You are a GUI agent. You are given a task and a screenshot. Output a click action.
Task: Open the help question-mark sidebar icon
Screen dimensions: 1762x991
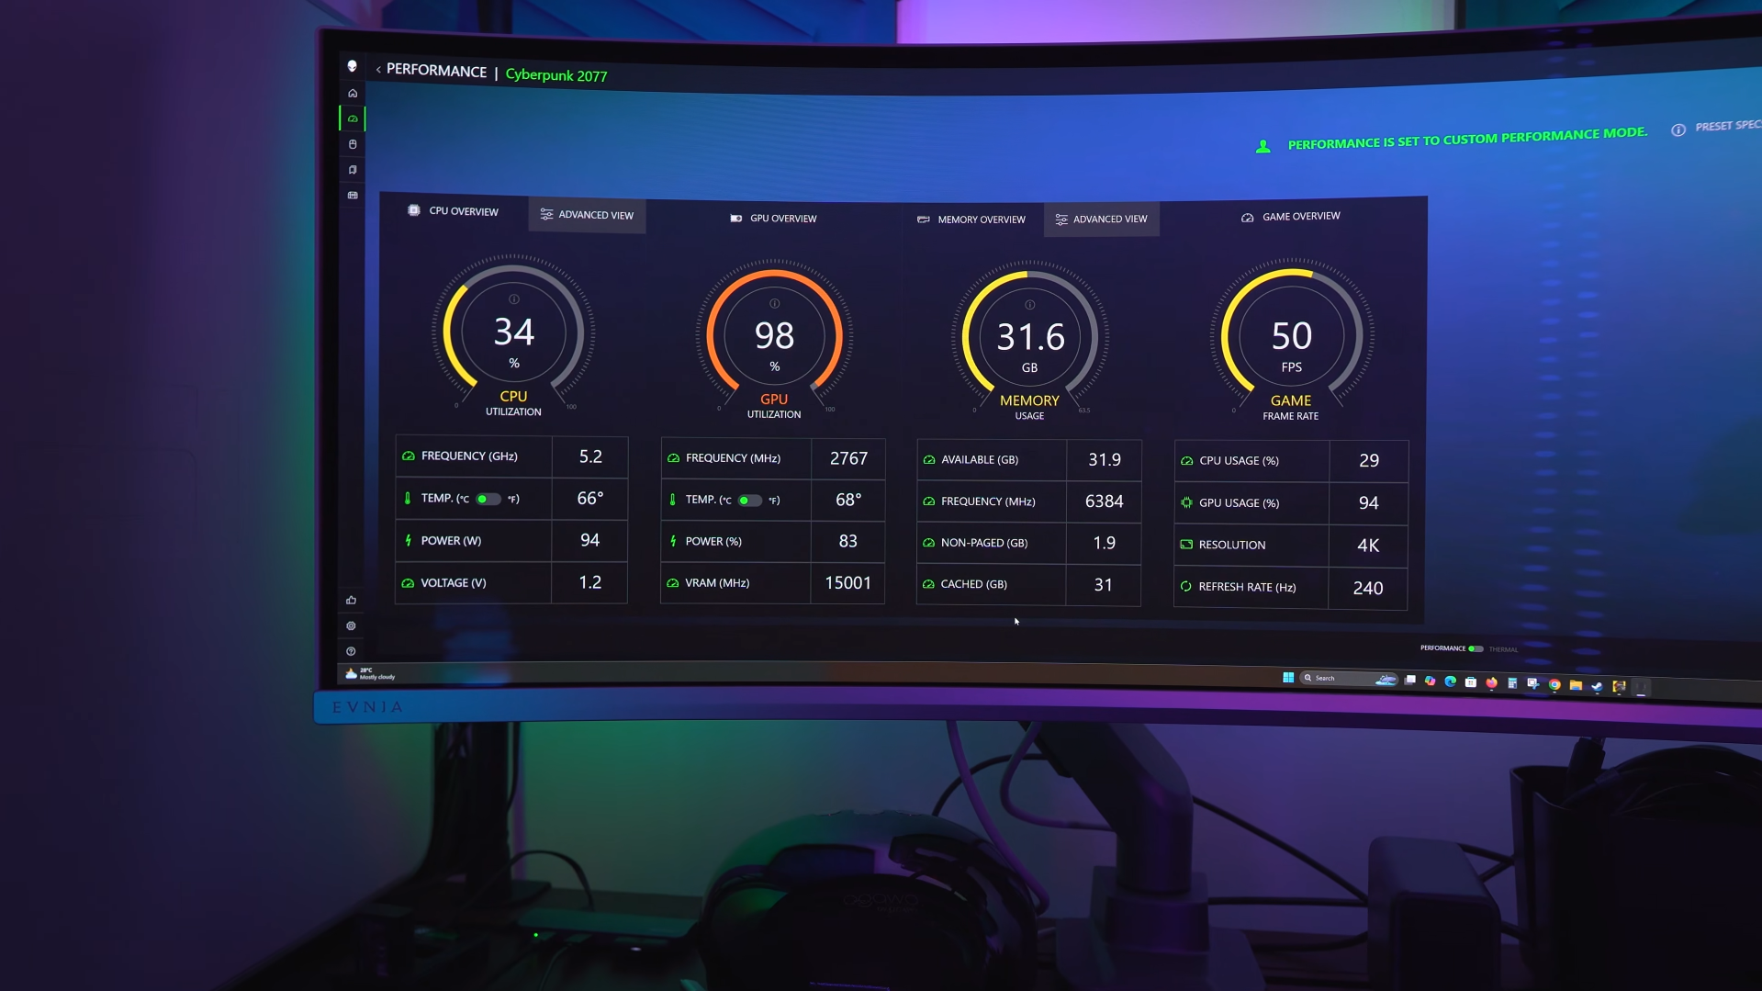click(351, 651)
